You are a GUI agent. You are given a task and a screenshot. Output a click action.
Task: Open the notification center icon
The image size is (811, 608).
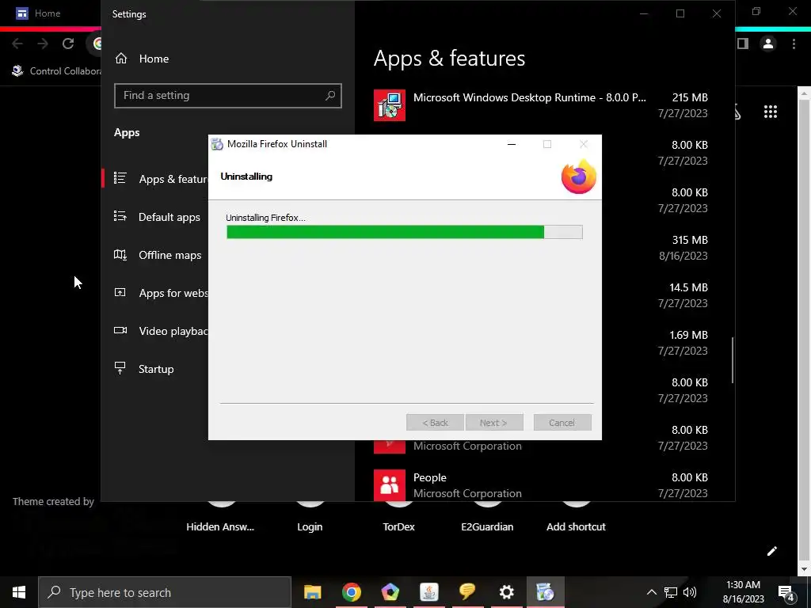click(x=786, y=592)
